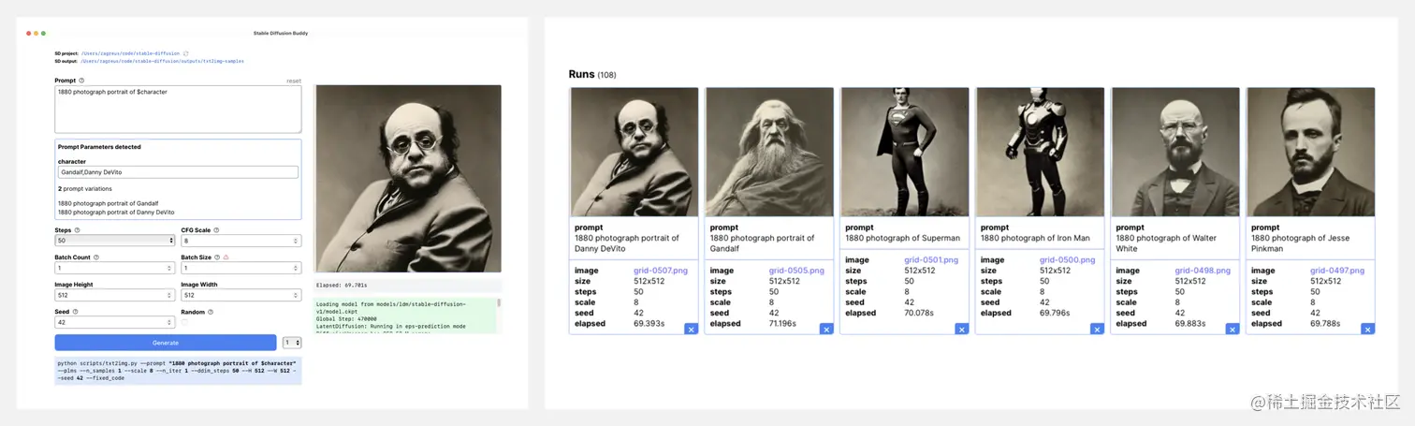Click variation '1880 photograph portrait of Gandalf'
This screenshot has height=426, width=1415.
click(x=108, y=203)
